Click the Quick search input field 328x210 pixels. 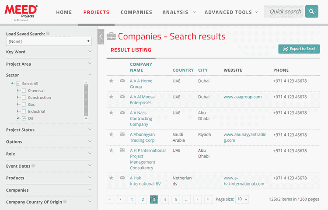pyautogui.click(x=284, y=12)
